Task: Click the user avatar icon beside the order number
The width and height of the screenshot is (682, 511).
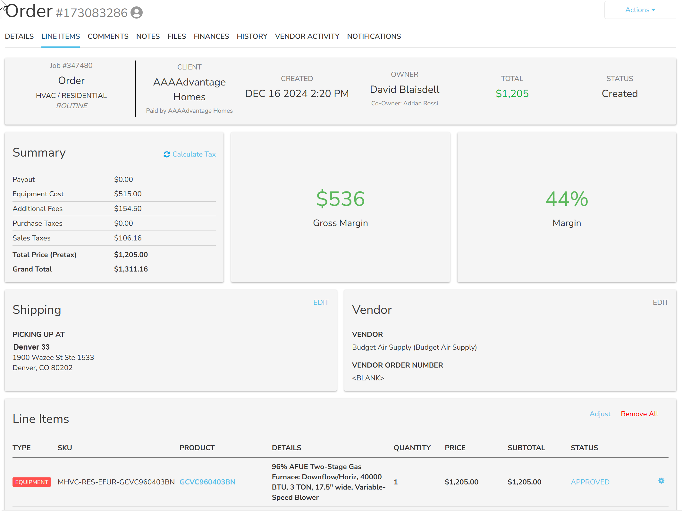Action: (x=137, y=12)
